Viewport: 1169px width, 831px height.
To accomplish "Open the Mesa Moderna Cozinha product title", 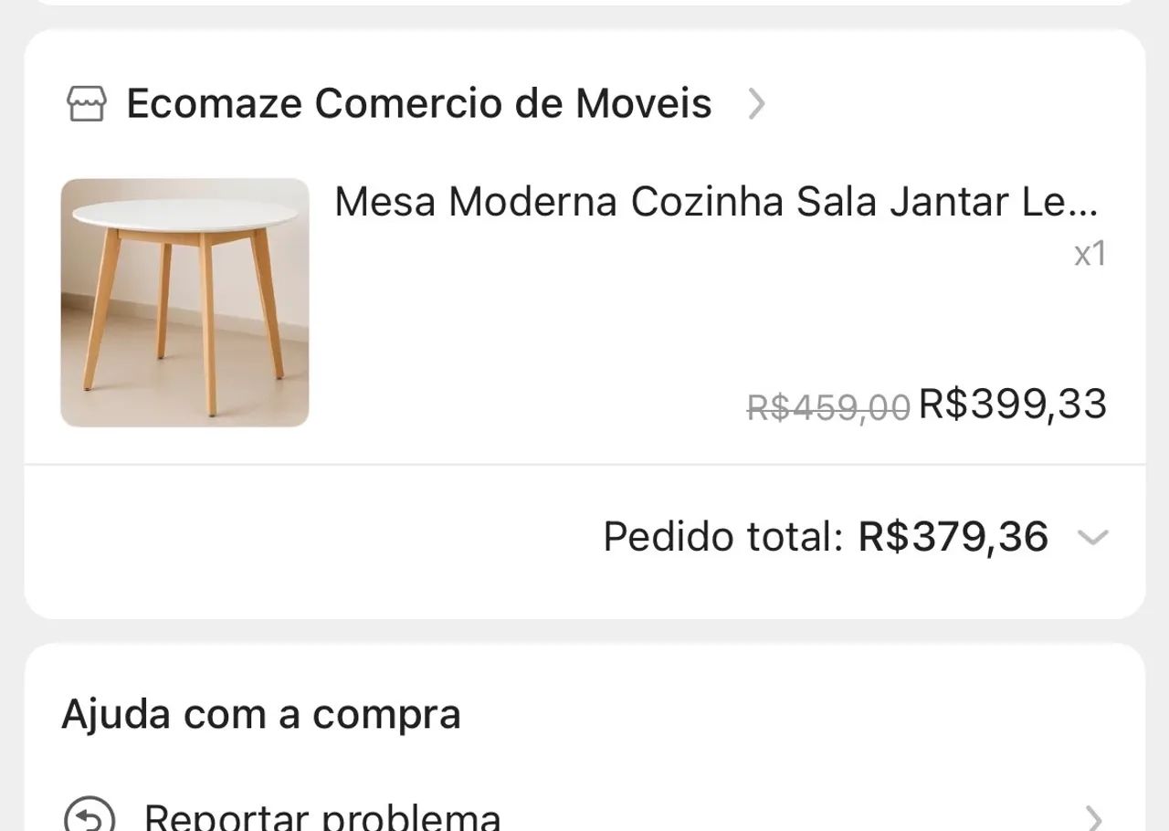I will (716, 202).
